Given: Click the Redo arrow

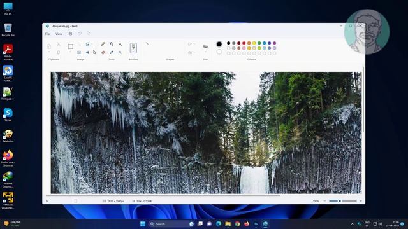Looking at the screenshot, I should click(89, 34).
